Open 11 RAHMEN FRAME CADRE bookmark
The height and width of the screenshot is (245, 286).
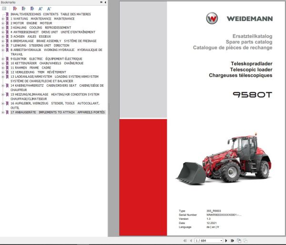(31, 68)
